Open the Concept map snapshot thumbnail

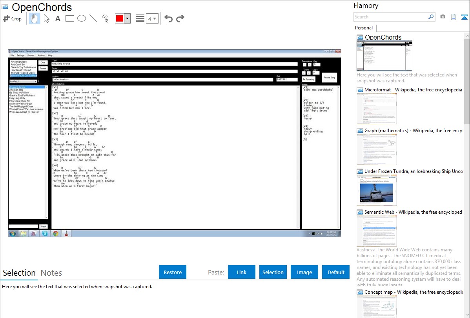377,307
